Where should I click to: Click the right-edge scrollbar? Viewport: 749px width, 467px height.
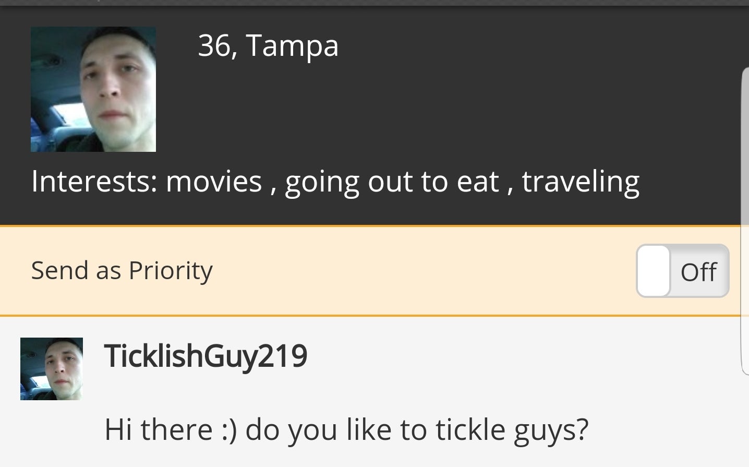click(744, 219)
